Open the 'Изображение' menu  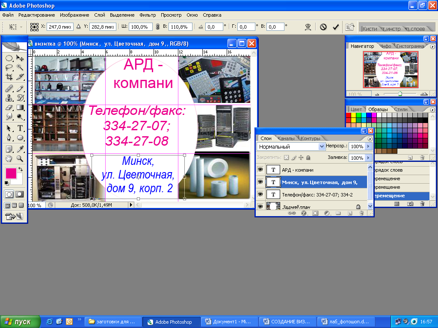[x=74, y=15]
